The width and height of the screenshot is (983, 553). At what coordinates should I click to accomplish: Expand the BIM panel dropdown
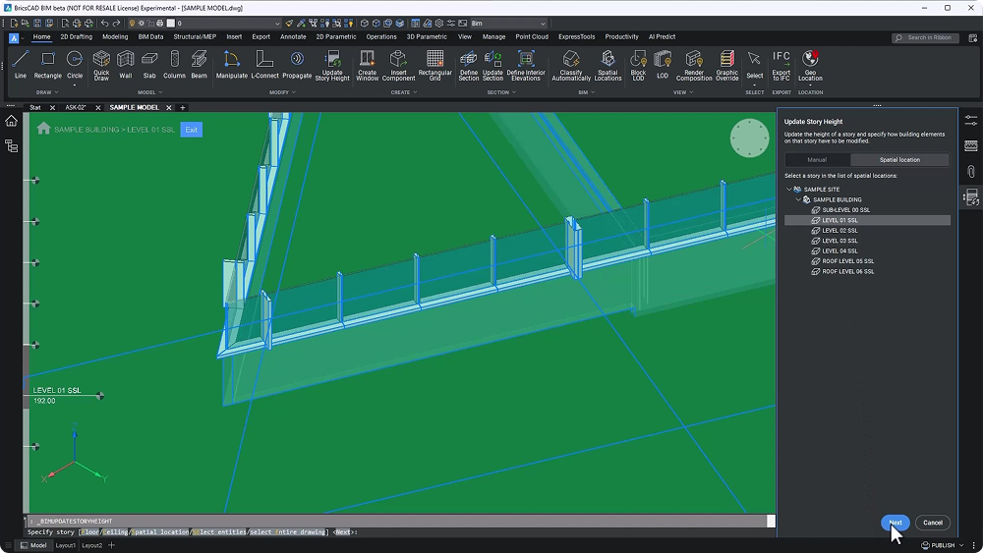587,92
